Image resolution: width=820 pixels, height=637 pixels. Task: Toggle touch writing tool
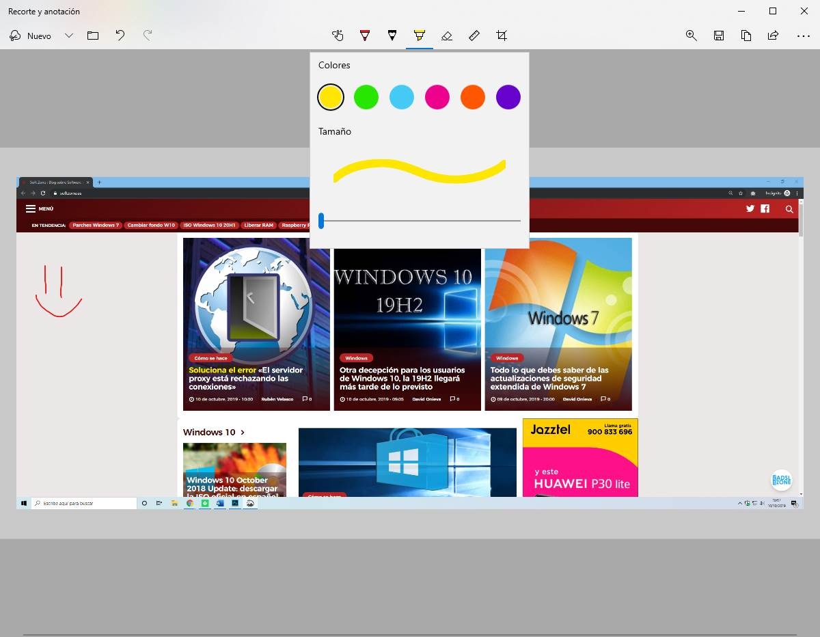click(x=338, y=36)
